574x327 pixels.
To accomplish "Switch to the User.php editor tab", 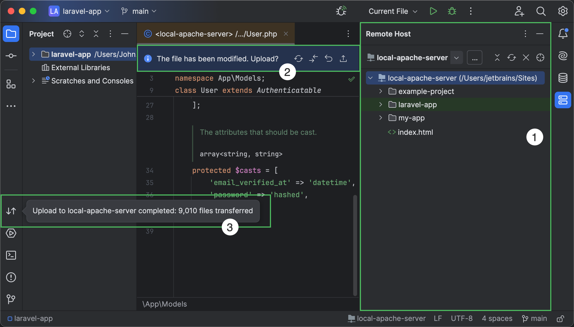I will pyautogui.click(x=215, y=34).
